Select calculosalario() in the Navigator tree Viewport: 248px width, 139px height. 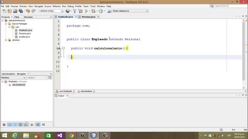point(19,85)
